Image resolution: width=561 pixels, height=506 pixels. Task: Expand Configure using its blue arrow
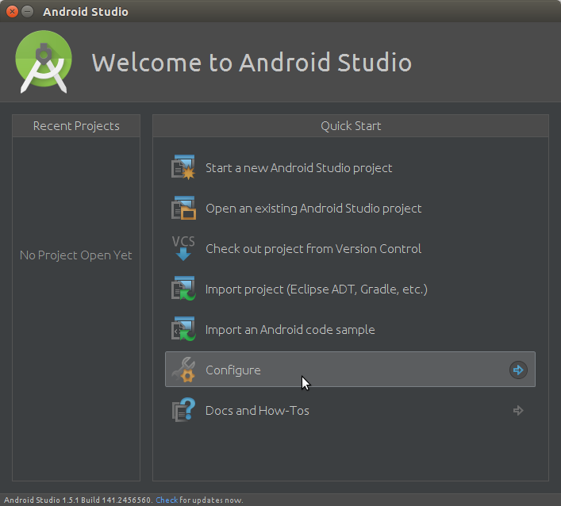click(x=518, y=370)
